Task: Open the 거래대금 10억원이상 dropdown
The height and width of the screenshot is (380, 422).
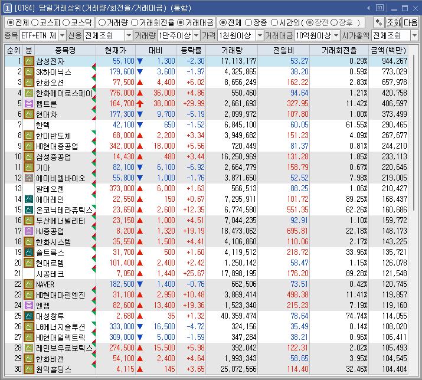Action: [x=336, y=35]
